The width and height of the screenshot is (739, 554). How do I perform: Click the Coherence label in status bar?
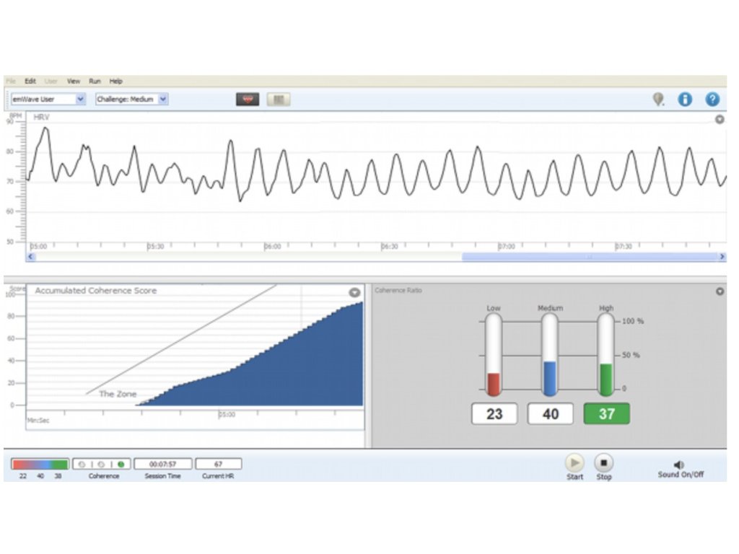click(x=104, y=476)
